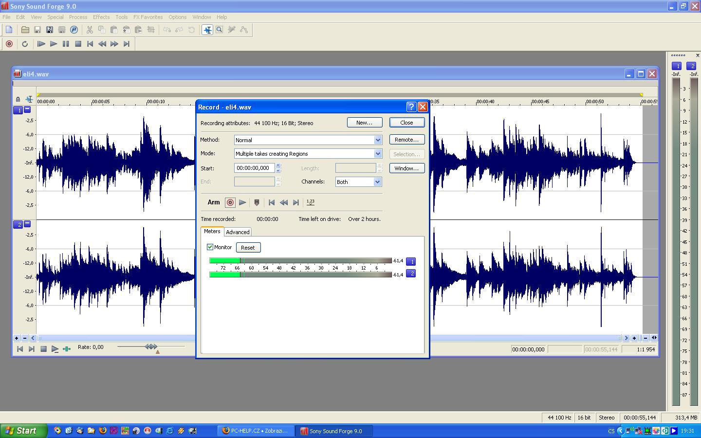Image resolution: width=701 pixels, height=438 pixels.
Task: Click the red Arm record button in dialog
Action: pyautogui.click(x=230, y=202)
